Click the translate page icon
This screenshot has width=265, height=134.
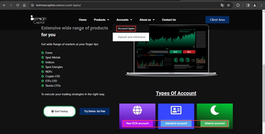click(x=222, y=5)
